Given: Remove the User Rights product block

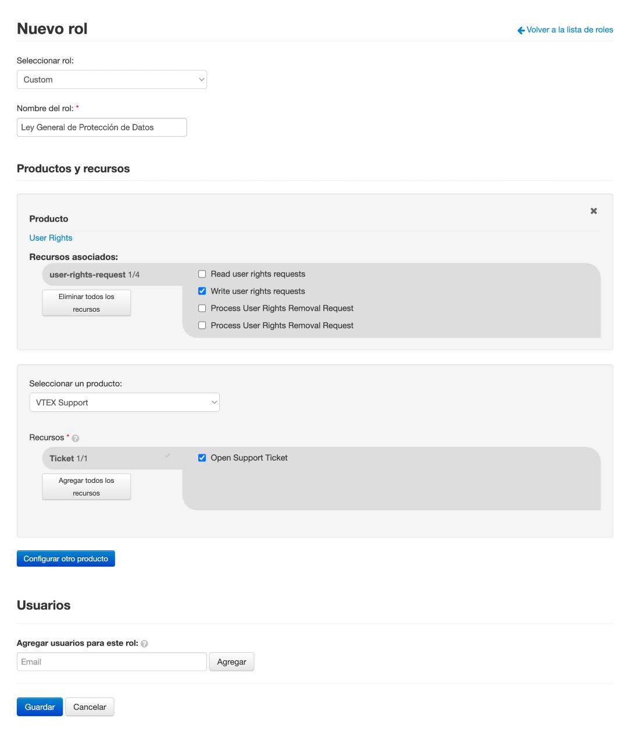Looking at the screenshot, I should click(x=594, y=211).
